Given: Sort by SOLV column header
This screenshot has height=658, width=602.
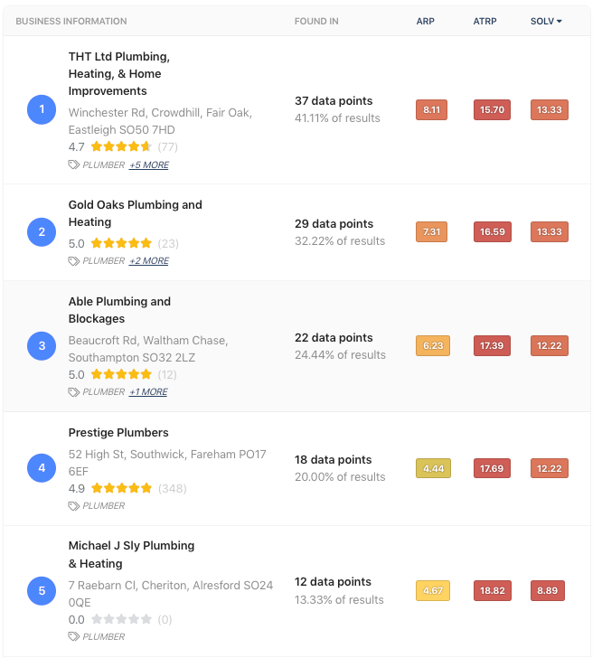Looking at the screenshot, I should point(545,21).
